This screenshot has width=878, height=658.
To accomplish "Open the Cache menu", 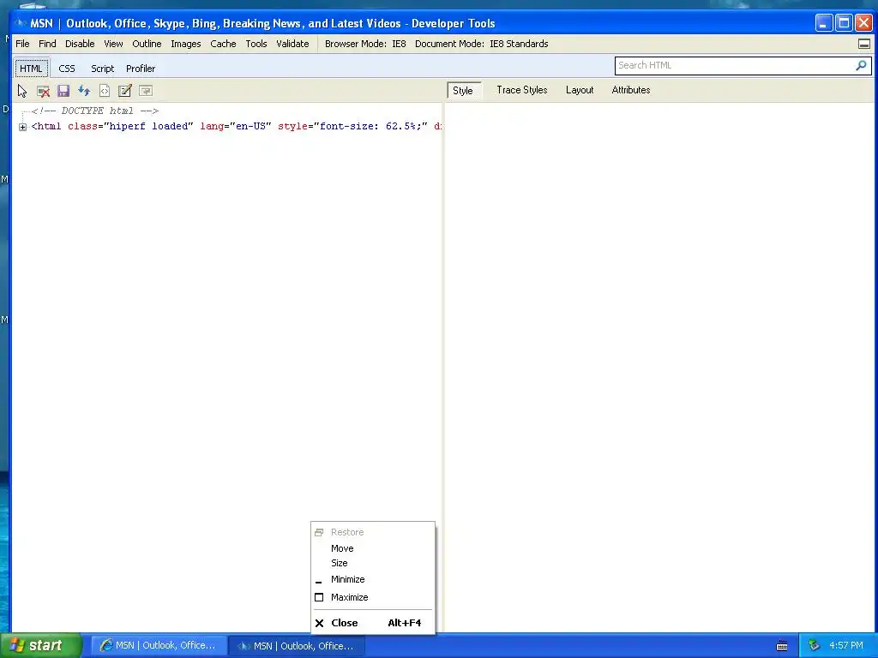I will coord(223,44).
